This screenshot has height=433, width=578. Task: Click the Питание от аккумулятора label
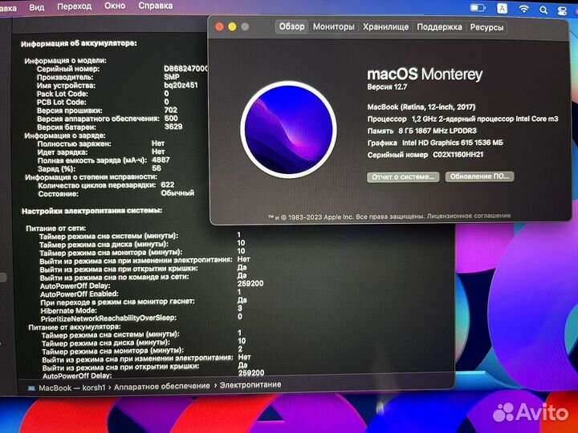click(75, 327)
